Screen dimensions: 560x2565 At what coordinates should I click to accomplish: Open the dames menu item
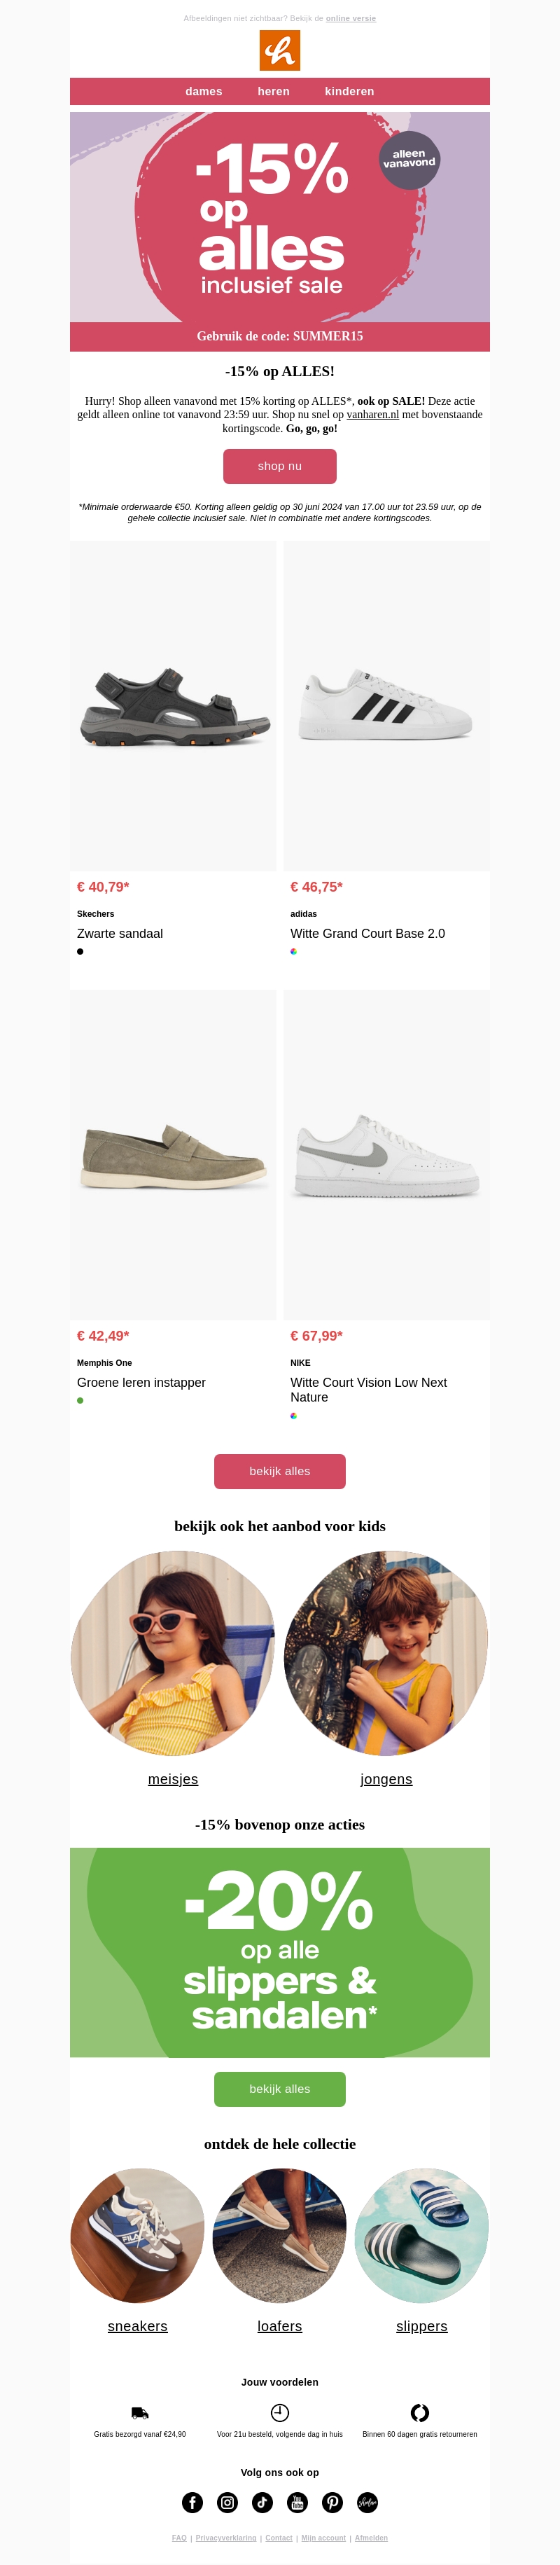click(204, 92)
